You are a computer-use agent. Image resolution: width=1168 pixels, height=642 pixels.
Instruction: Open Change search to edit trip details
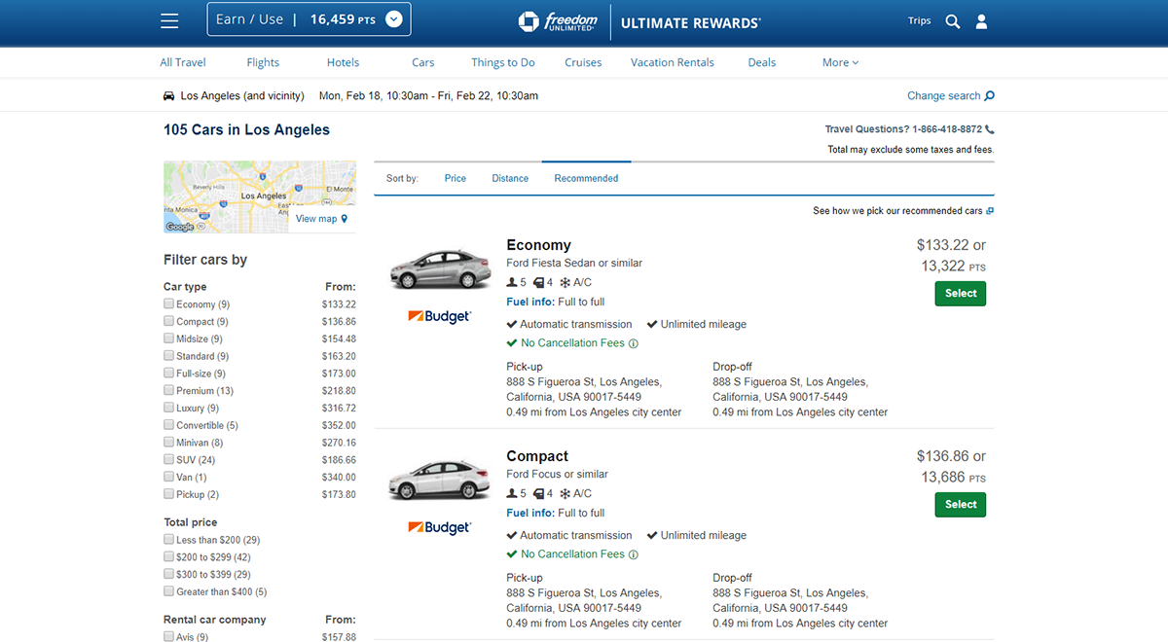click(x=950, y=95)
